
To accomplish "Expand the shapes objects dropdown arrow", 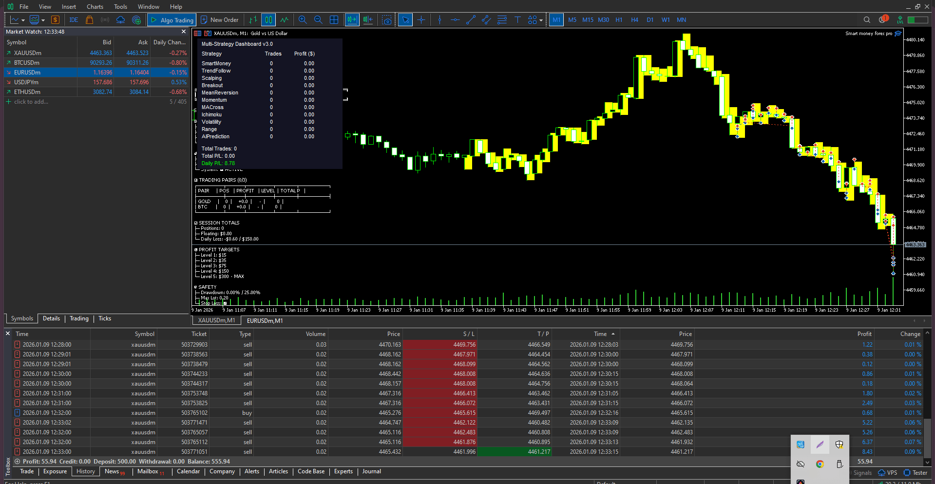I will coord(541,20).
